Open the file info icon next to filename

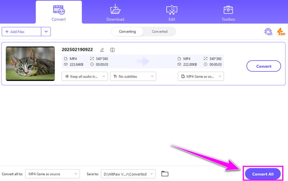point(112,50)
